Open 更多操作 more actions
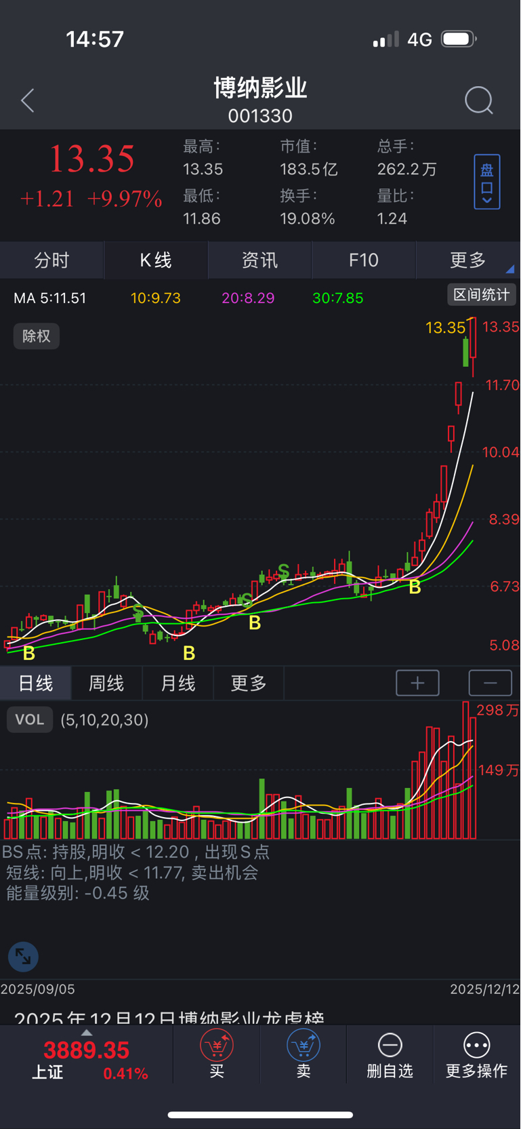Viewport: 521px width, 1129px height. coord(477,1054)
